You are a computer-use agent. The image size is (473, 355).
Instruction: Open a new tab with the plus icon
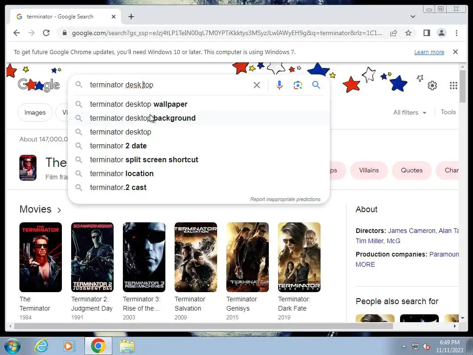pos(131,17)
